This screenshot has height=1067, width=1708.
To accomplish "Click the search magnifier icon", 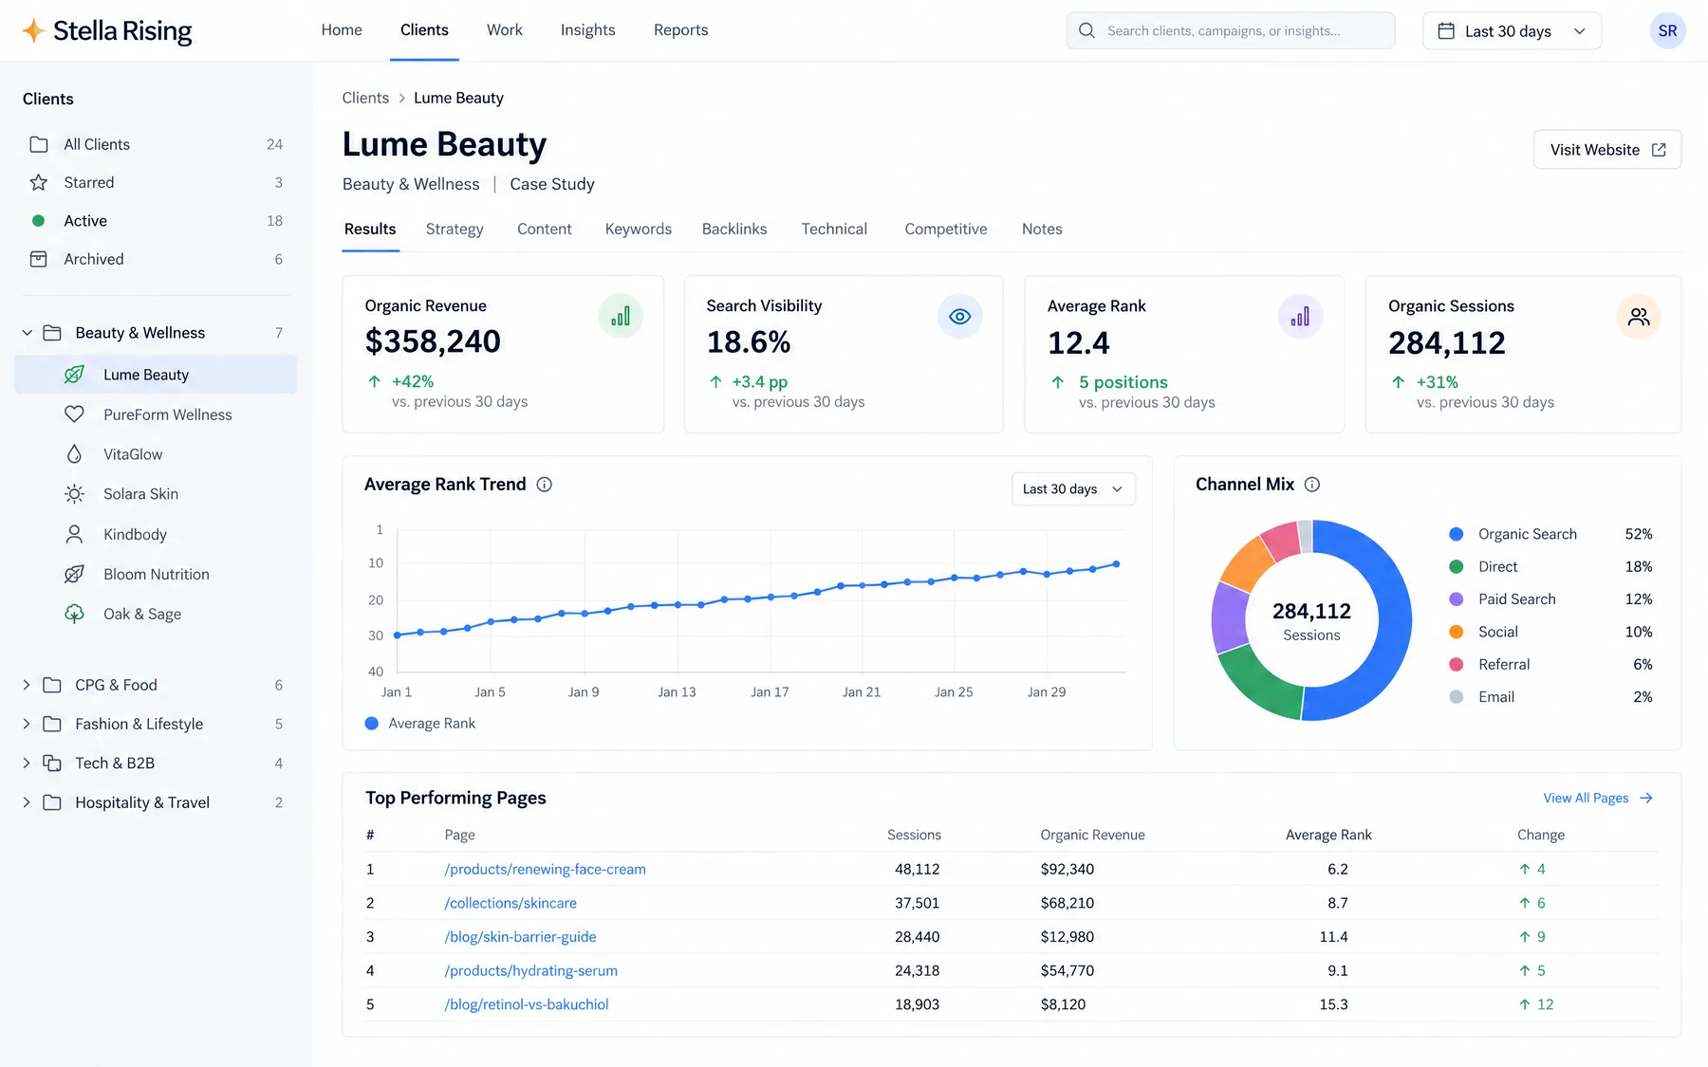I will (x=1086, y=30).
